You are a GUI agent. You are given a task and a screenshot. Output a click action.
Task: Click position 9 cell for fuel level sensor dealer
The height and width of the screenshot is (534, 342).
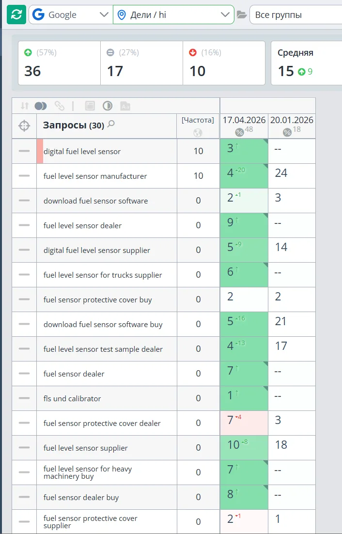click(244, 225)
